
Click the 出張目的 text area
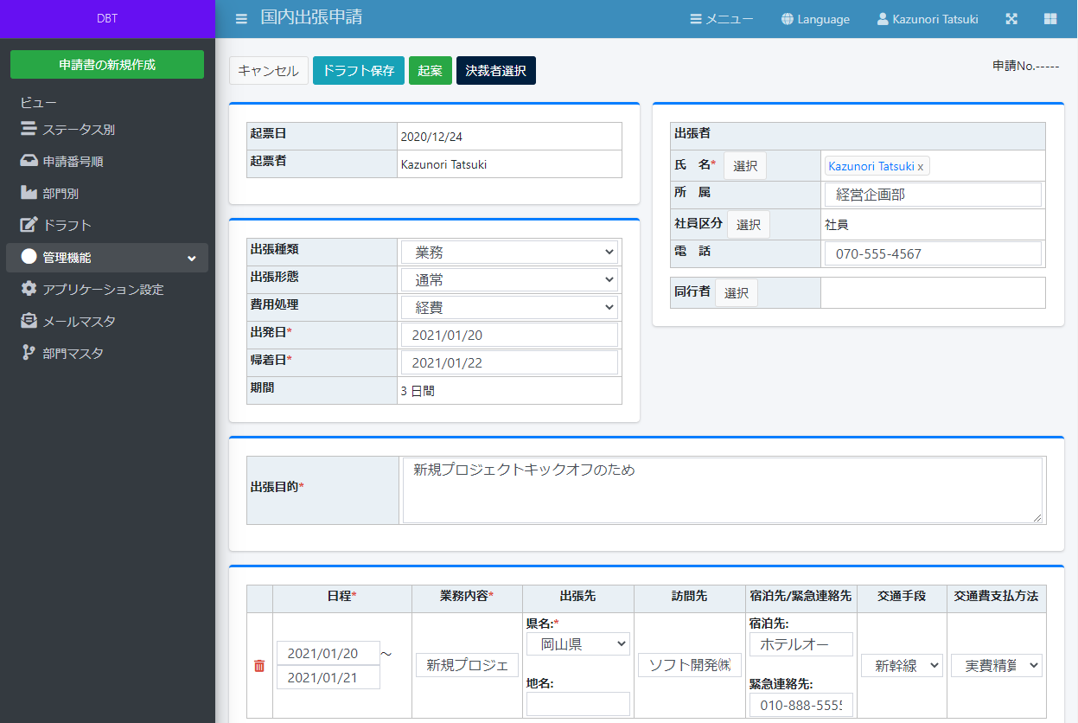[723, 490]
